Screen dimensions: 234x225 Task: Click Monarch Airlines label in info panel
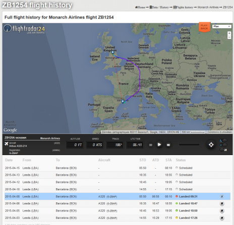coord(50,138)
